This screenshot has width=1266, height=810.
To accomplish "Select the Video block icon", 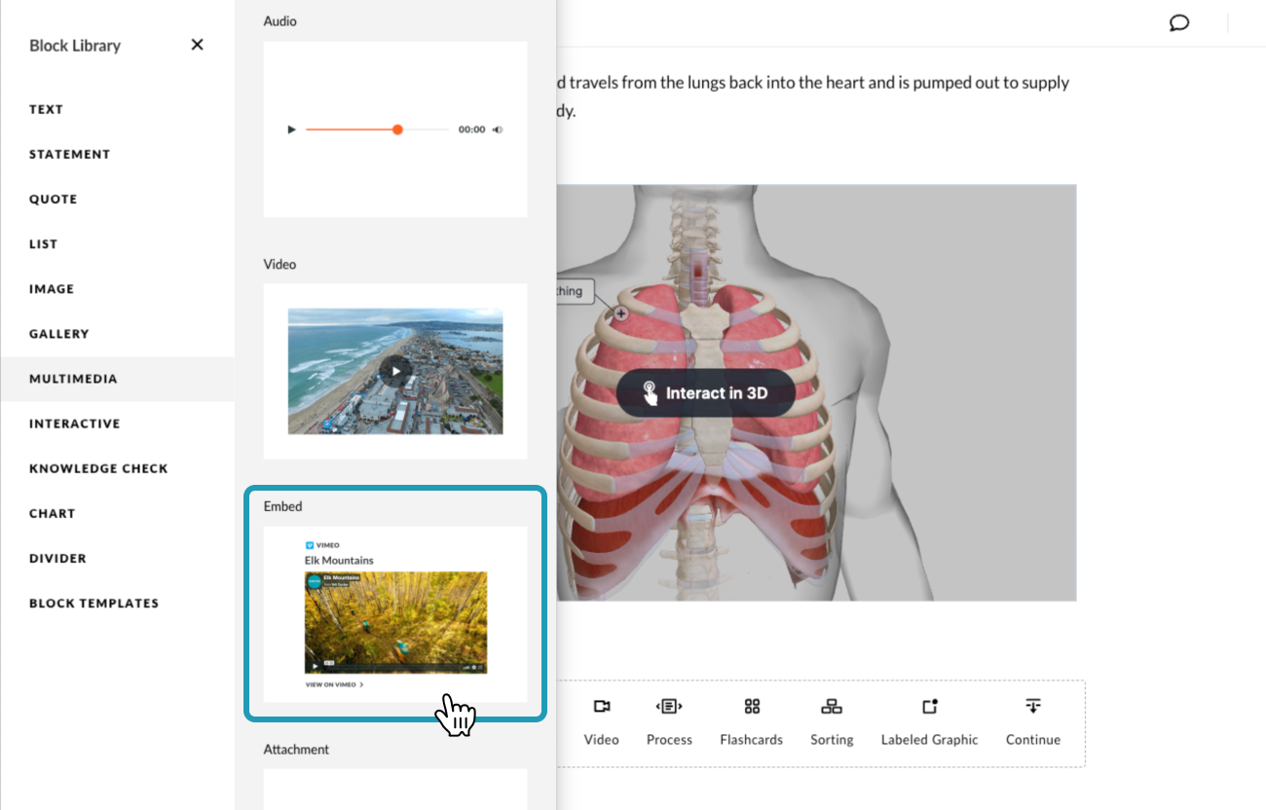I will [x=601, y=706].
